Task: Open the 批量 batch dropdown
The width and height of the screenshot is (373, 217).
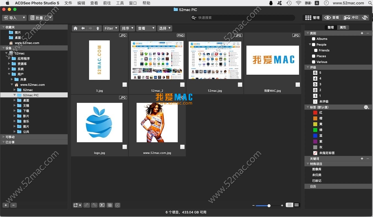Action: click(41, 18)
